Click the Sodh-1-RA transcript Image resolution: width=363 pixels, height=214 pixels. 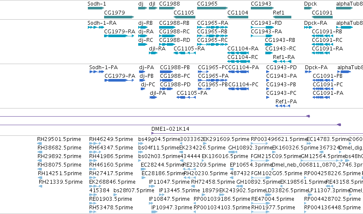coord(96,27)
